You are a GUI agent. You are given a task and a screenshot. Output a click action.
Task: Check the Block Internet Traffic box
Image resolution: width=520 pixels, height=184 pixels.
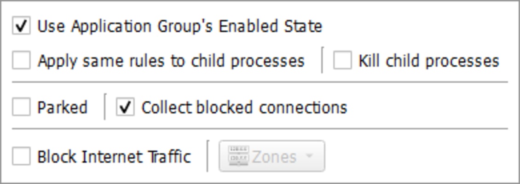[x=21, y=156]
